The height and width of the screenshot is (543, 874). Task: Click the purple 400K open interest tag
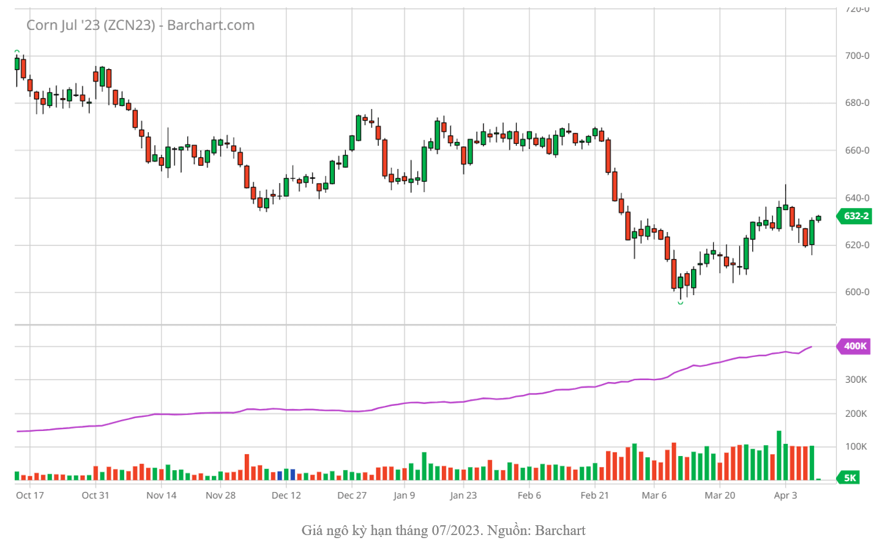click(854, 346)
